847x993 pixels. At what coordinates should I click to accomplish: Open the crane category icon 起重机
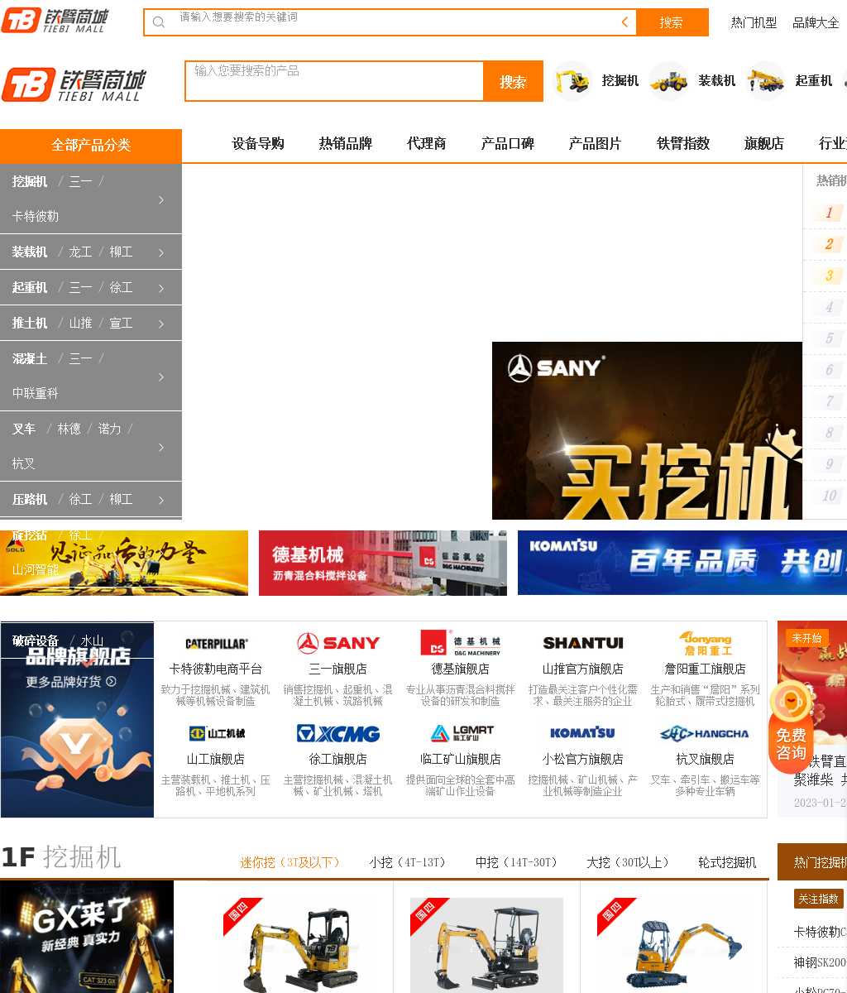(x=765, y=81)
